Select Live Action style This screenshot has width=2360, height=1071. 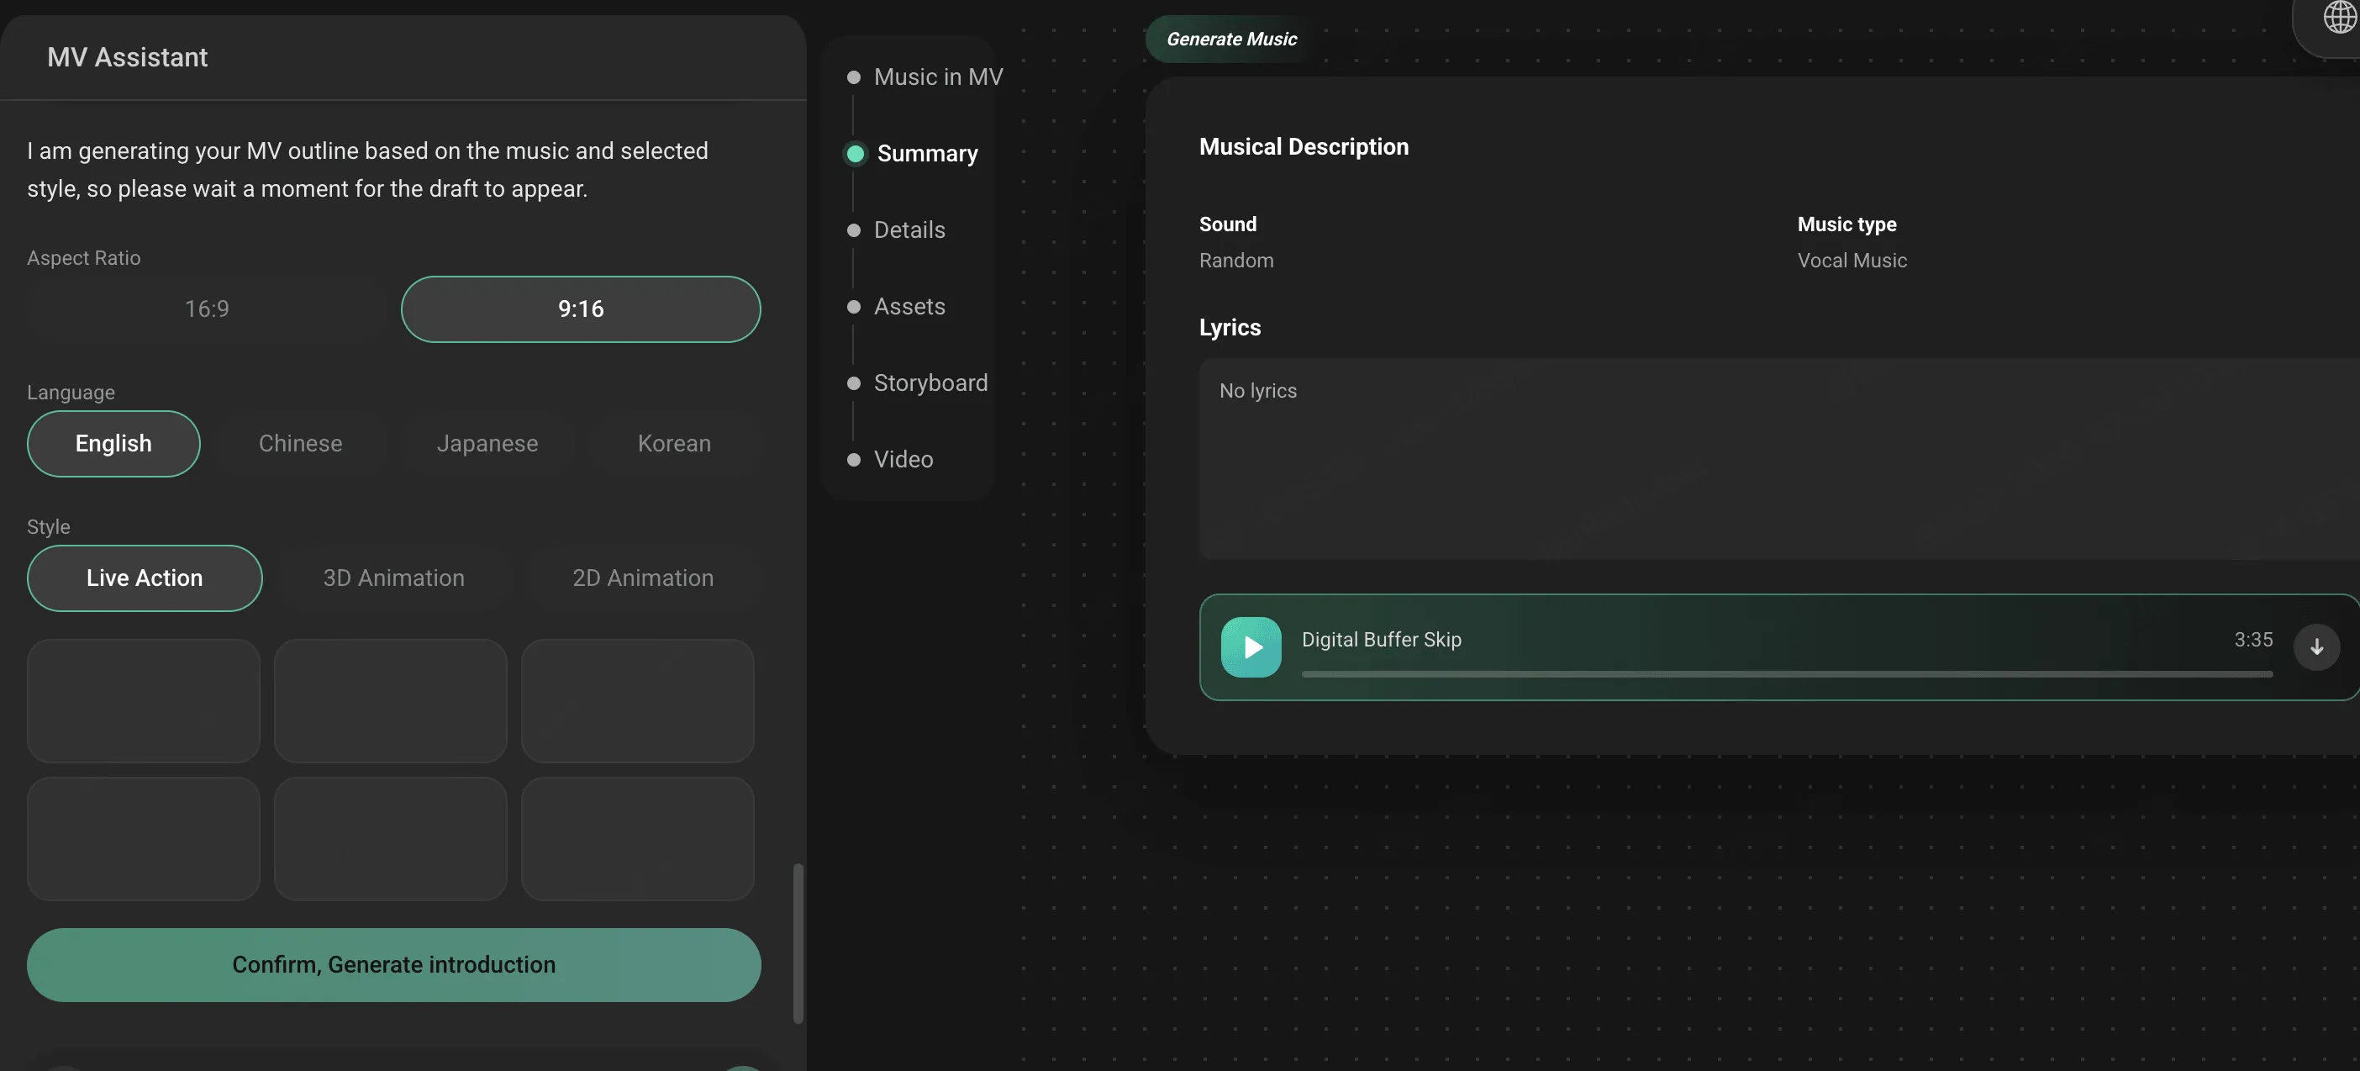[x=145, y=578]
